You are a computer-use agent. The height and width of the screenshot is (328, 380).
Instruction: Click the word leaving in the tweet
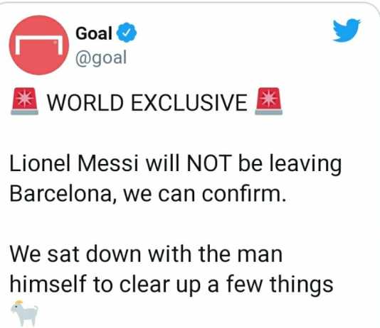click(x=305, y=165)
